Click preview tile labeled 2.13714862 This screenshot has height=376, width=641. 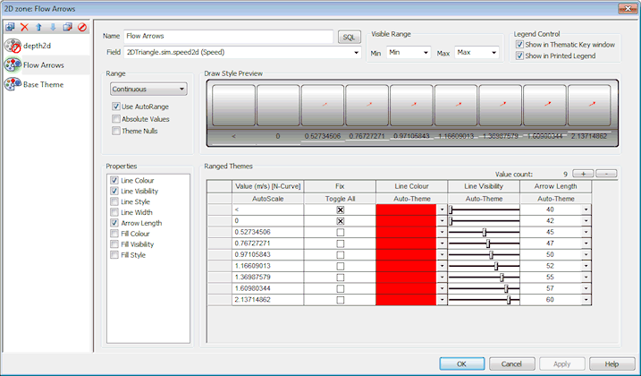tap(589, 106)
